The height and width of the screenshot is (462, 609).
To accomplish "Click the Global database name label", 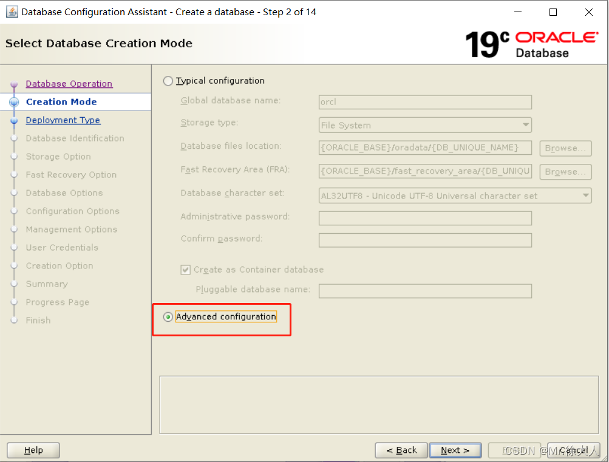I will [231, 101].
